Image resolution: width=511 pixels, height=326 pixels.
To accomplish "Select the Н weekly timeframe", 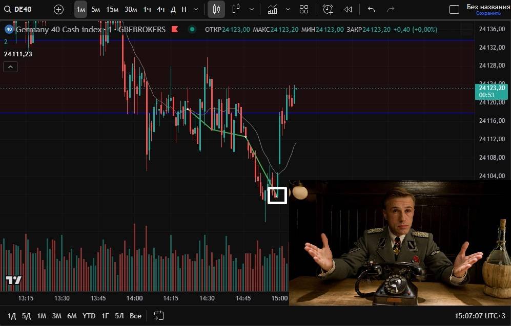I will tap(184, 9).
